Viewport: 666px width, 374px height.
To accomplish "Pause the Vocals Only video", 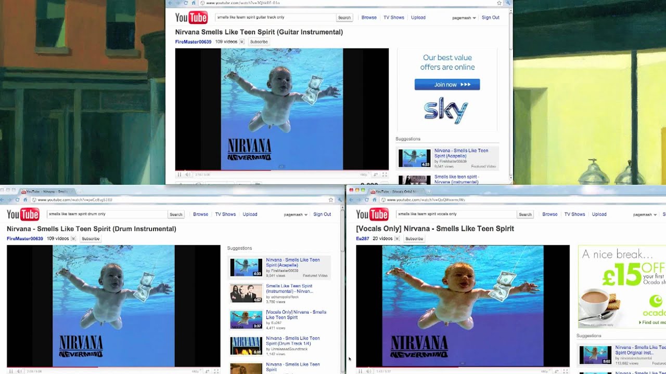I will point(361,371).
